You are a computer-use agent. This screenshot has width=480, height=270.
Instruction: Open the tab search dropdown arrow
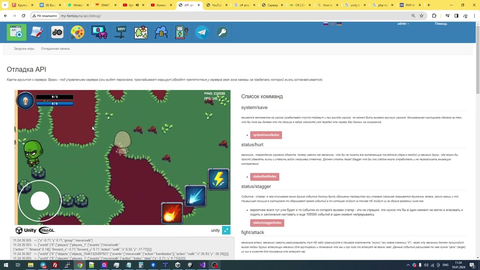coord(5,5)
